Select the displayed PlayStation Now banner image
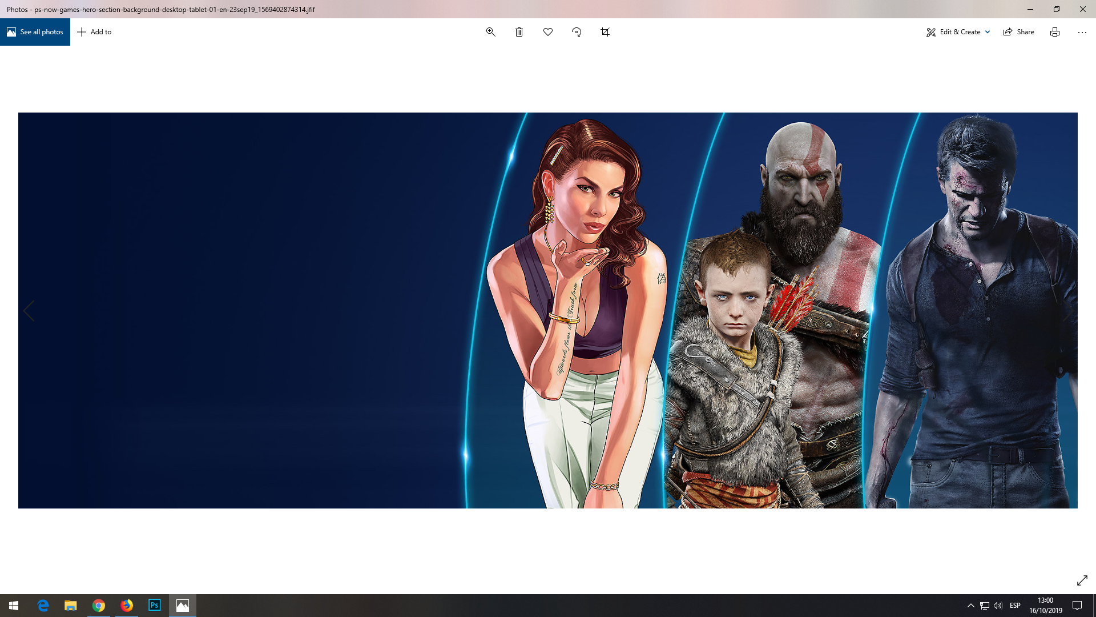The image size is (1096, 617). pyautogui.click(x=548, y=310)
